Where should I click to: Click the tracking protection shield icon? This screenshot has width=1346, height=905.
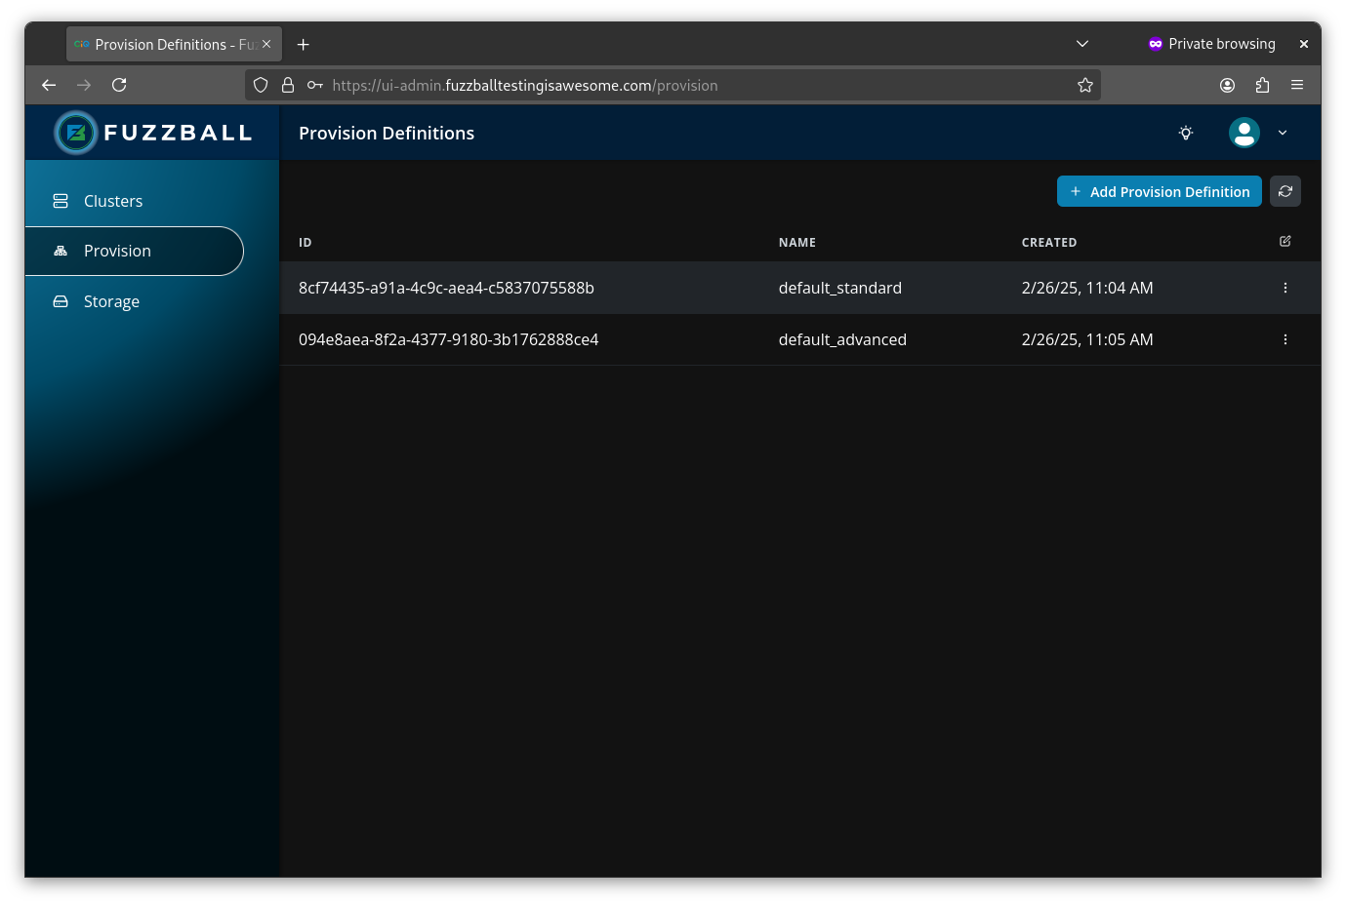coord(261,85)
